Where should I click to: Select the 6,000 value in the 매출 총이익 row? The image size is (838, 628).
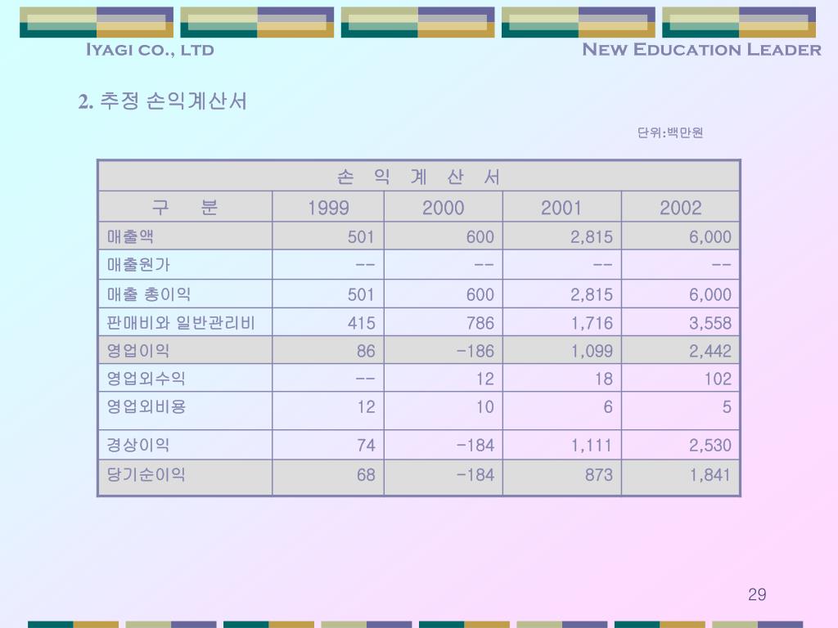[x=710, y=294]
